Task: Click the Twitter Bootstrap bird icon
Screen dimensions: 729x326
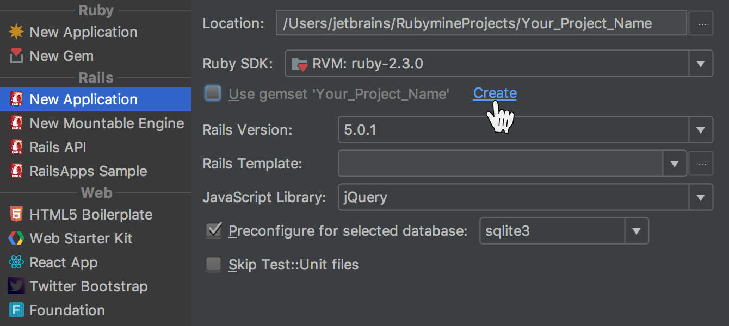Action: (16, 286)
